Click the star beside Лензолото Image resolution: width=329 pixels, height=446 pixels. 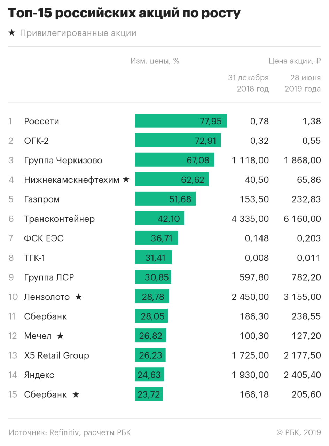click(79, 297)
